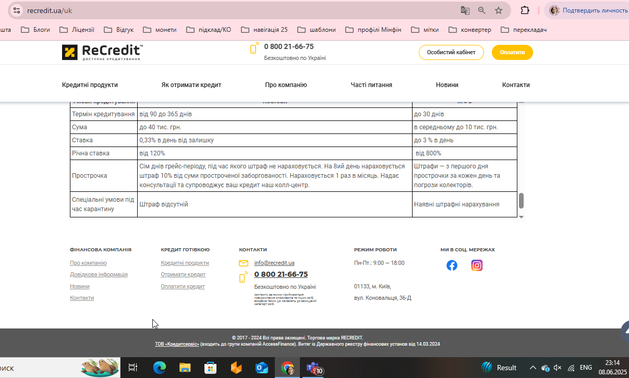Open the Відгук bookmarks folder
This screenshot has height=378, width=629.
point(119,30)
